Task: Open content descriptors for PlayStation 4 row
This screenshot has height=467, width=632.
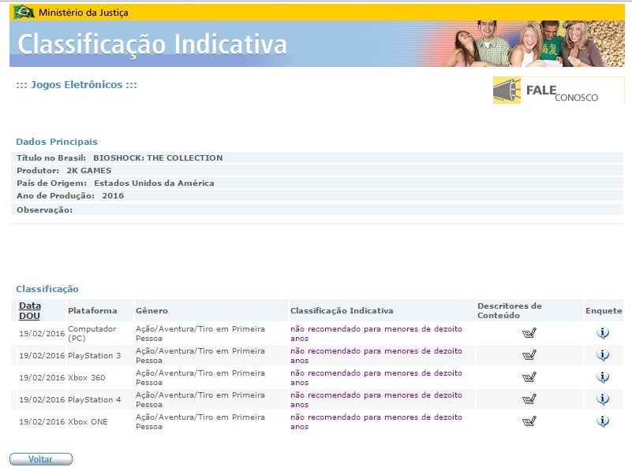Action: tap(529, 399)
